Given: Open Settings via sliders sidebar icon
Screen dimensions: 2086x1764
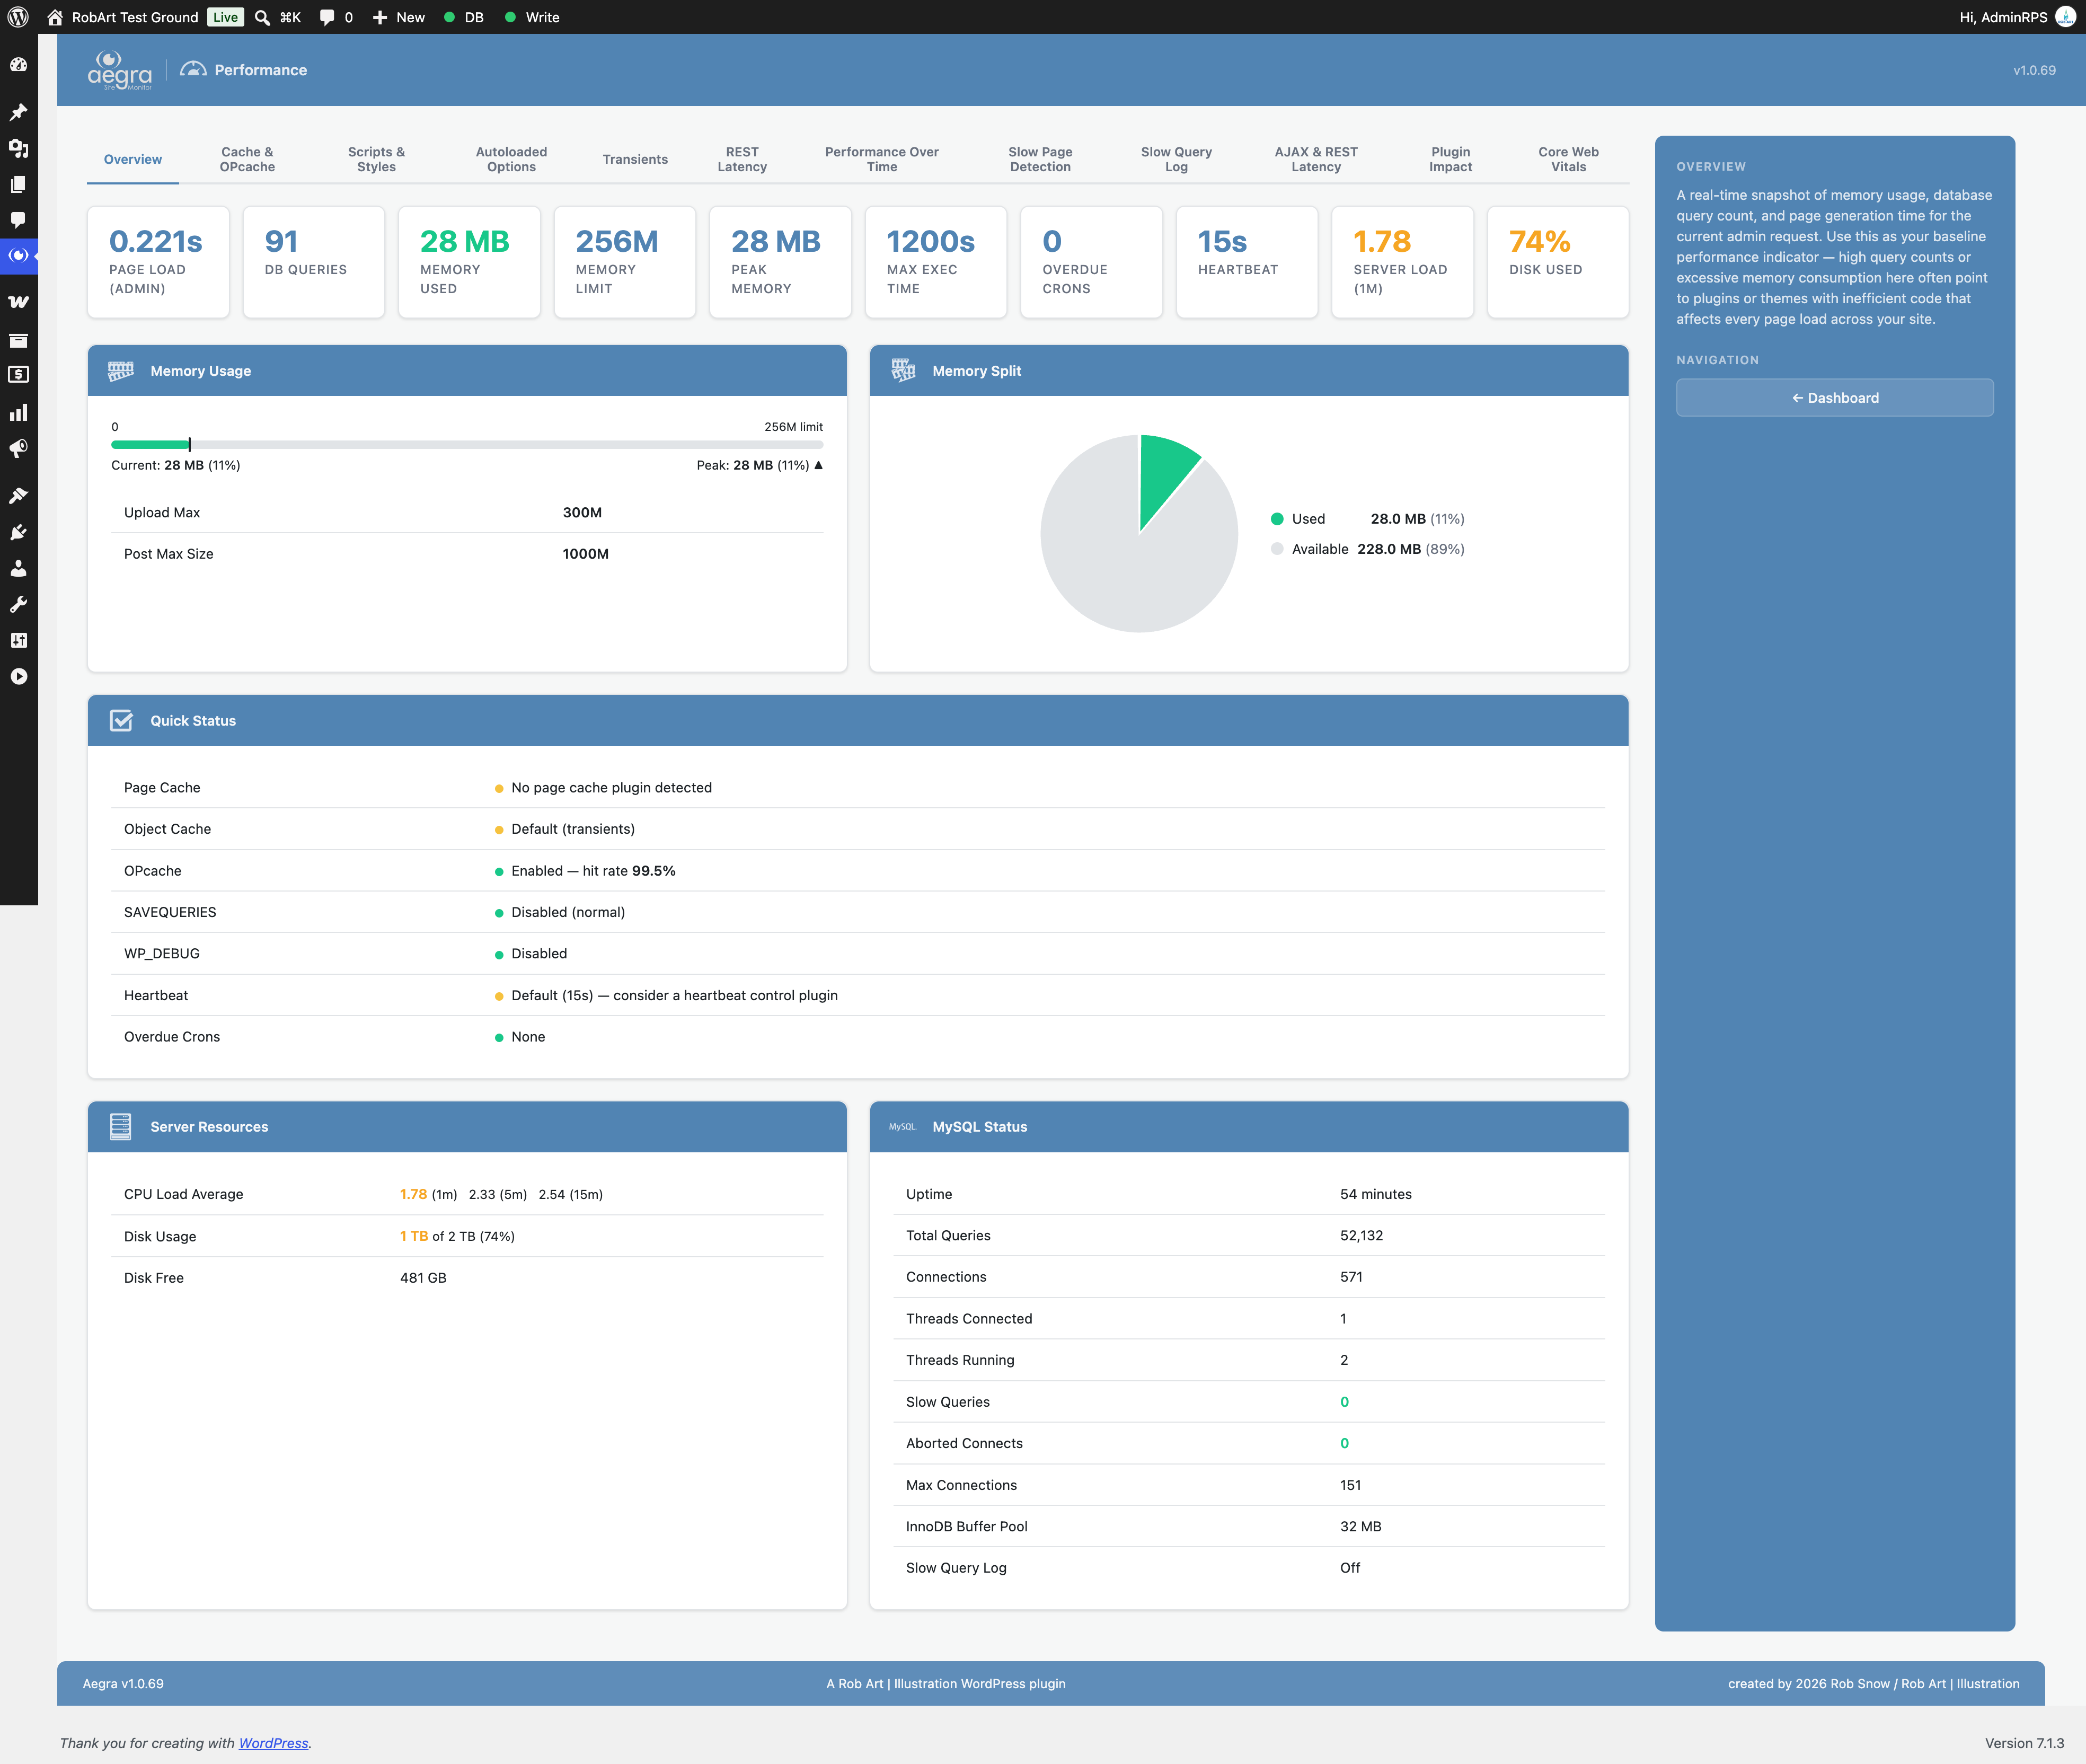Looking at the screenshot, I should click(x=18, y=640).
